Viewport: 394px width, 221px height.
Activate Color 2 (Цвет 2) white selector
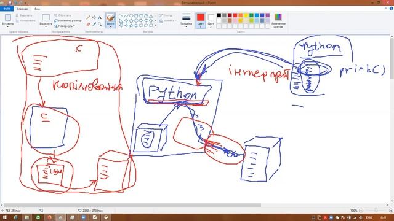pyautogui.click(x=211, y=17)
